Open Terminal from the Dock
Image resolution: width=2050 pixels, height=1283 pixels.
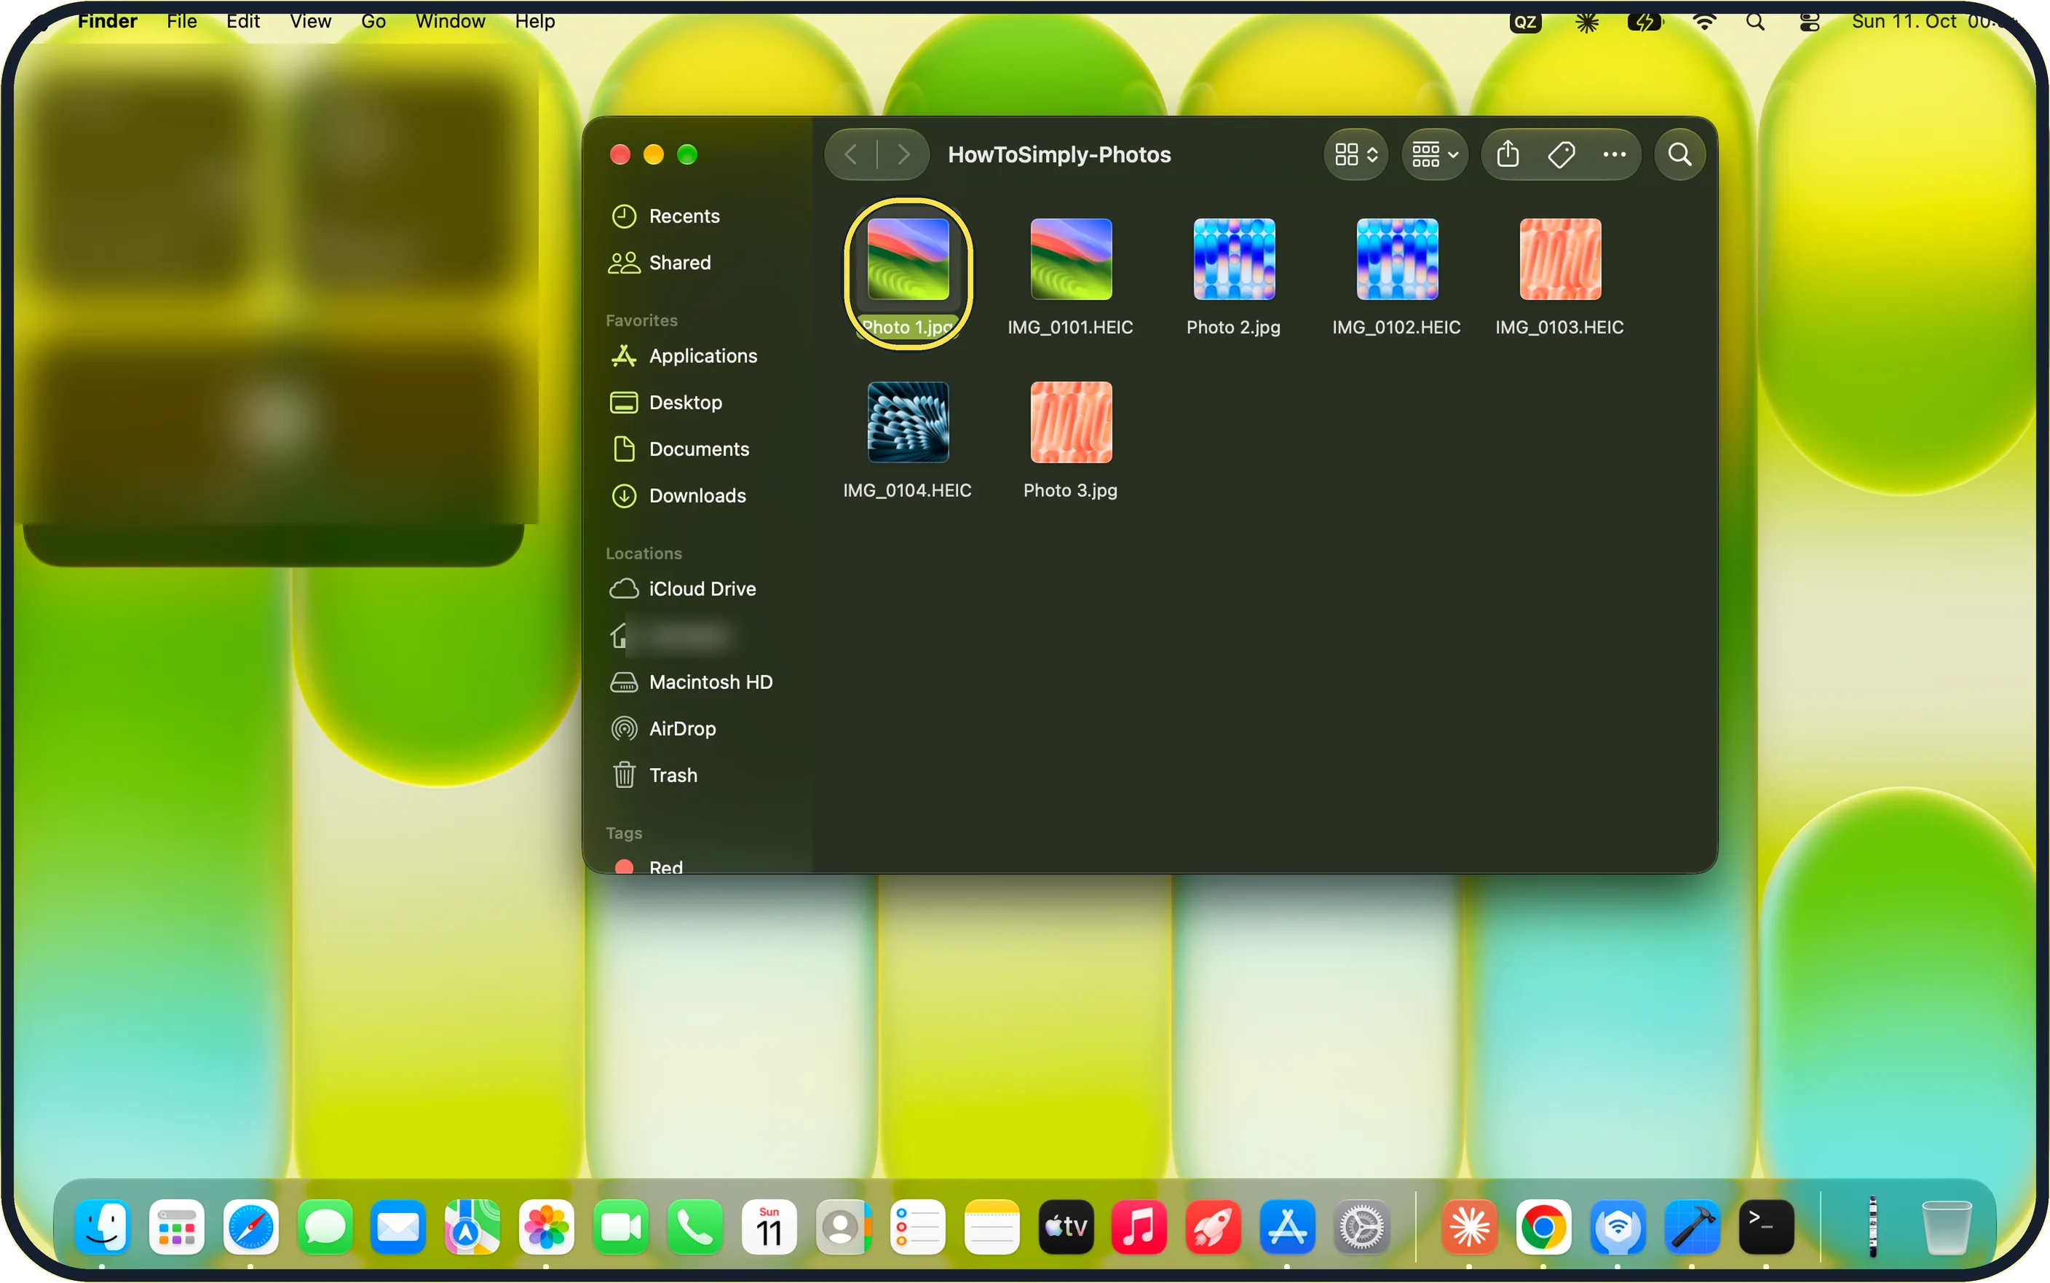1766,1227
